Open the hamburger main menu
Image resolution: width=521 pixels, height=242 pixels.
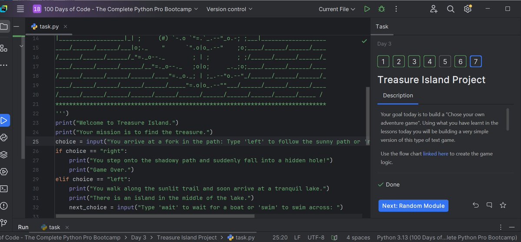click(x=20, y=9)
